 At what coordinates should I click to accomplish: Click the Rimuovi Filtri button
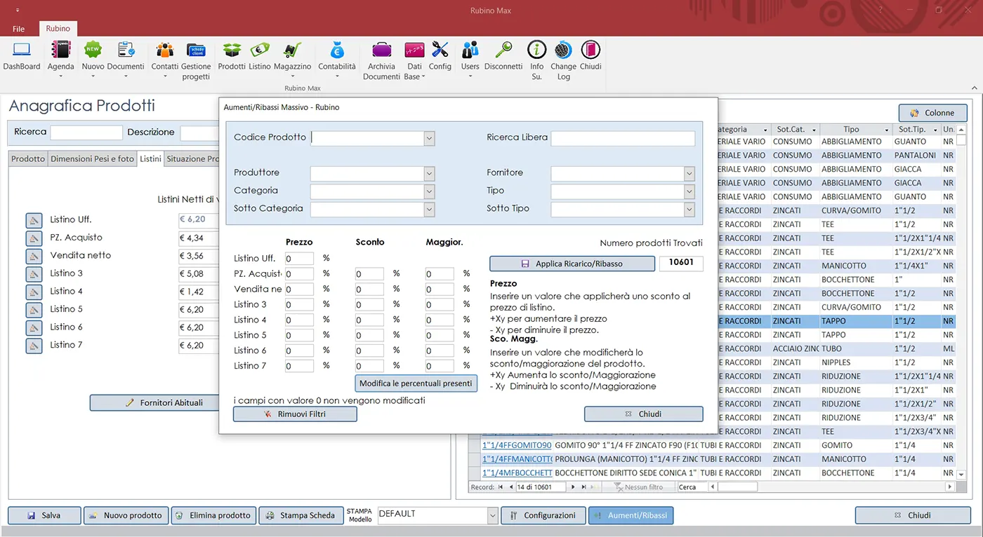295,414
